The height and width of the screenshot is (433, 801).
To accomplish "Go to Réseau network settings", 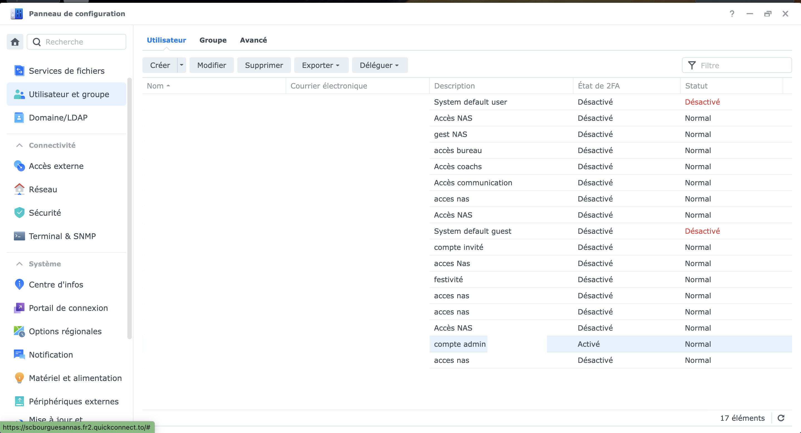I will point(43,190).
